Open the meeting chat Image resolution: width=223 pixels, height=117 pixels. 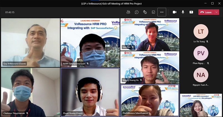tap(137, 12)
